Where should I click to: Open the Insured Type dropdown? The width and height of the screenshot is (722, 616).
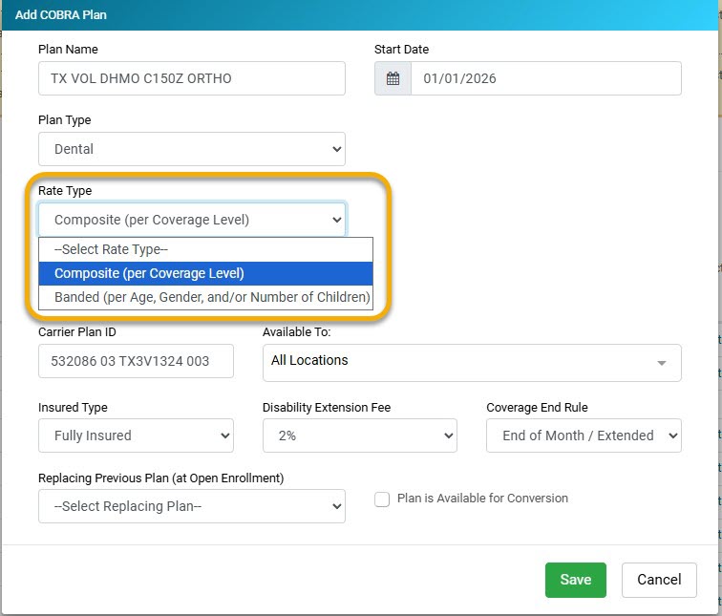(x=136, y=435)
